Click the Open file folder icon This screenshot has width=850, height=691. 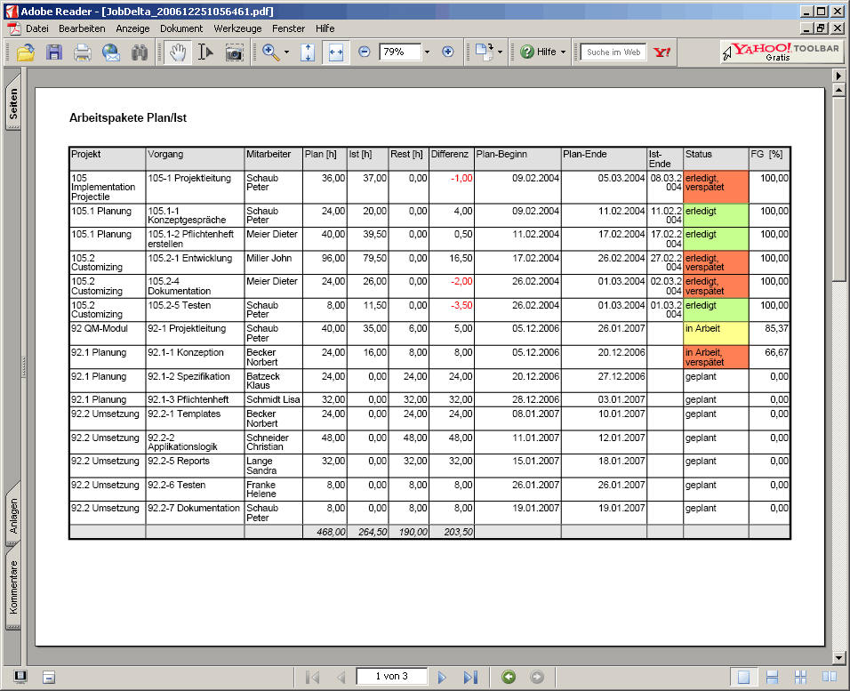click(26, 52)
